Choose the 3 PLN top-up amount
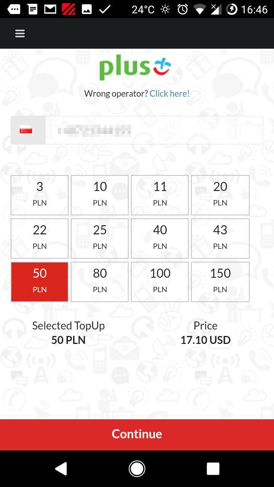 pos(40,195)
